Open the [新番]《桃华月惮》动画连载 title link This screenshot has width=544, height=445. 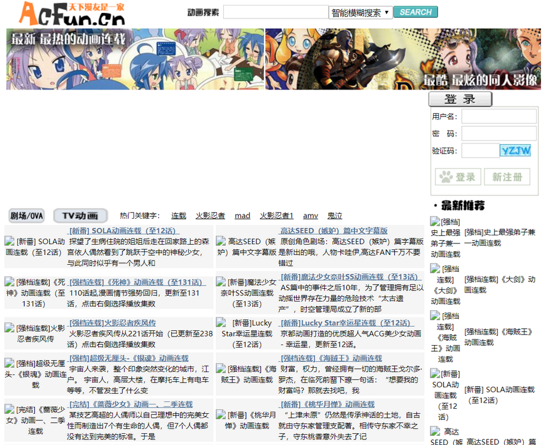coord(327,404)
